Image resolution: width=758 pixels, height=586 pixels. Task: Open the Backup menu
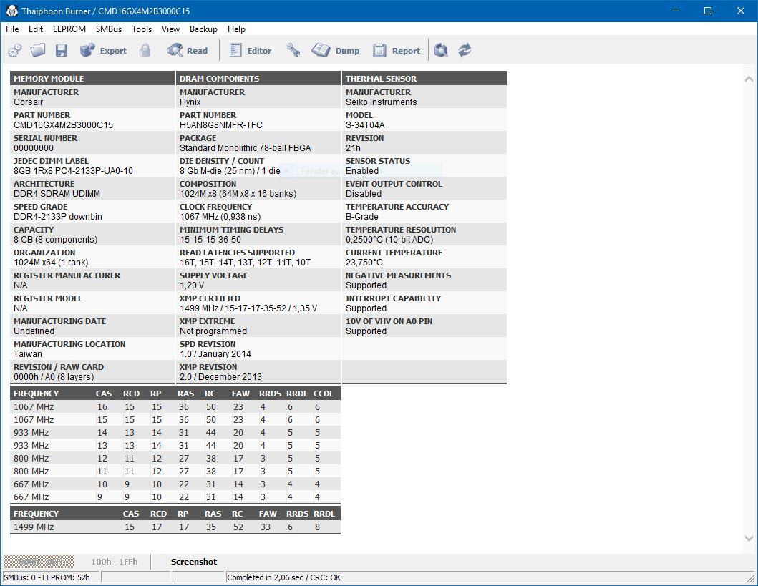tap(203, 29)
